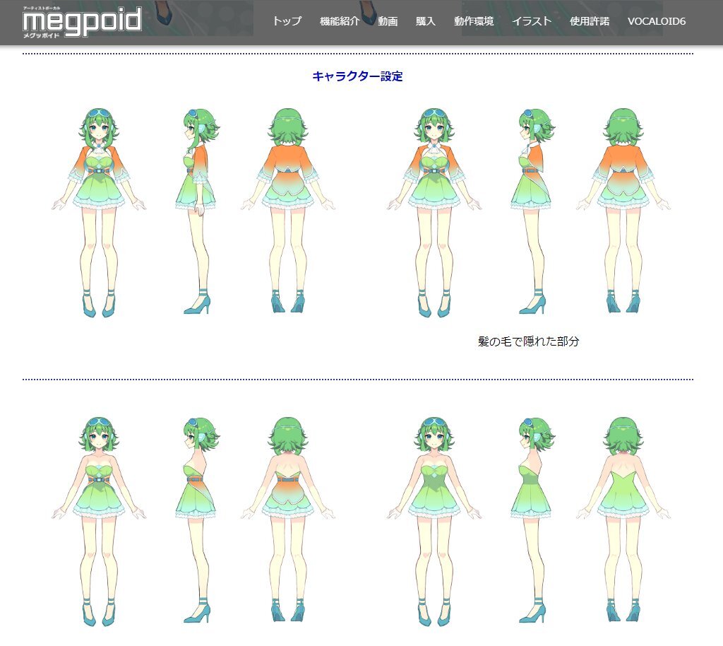Open the 使用許諾 link in navigation
Image resolution: width=723 pixels, height=646 pixels.
(590, 21)
